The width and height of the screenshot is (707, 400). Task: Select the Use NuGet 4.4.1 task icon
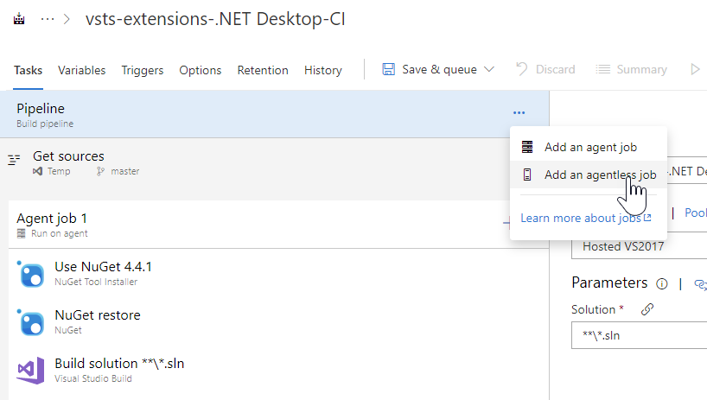point(32,274)
